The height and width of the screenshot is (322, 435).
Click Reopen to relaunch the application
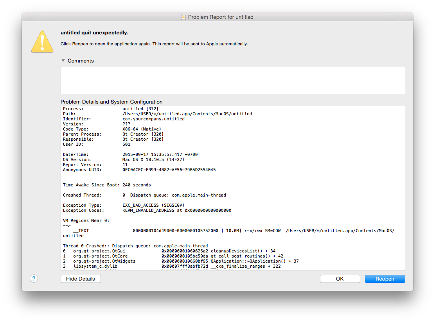[x=385, y=279]
